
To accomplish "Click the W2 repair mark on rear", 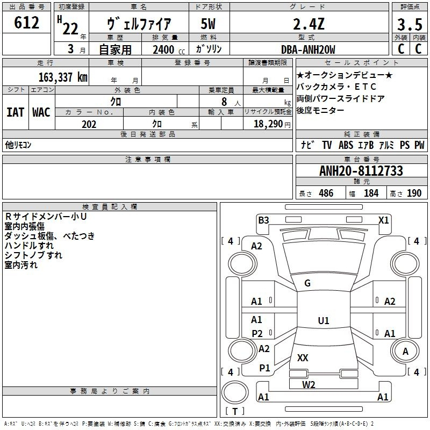I will click(x=309, y=385).
